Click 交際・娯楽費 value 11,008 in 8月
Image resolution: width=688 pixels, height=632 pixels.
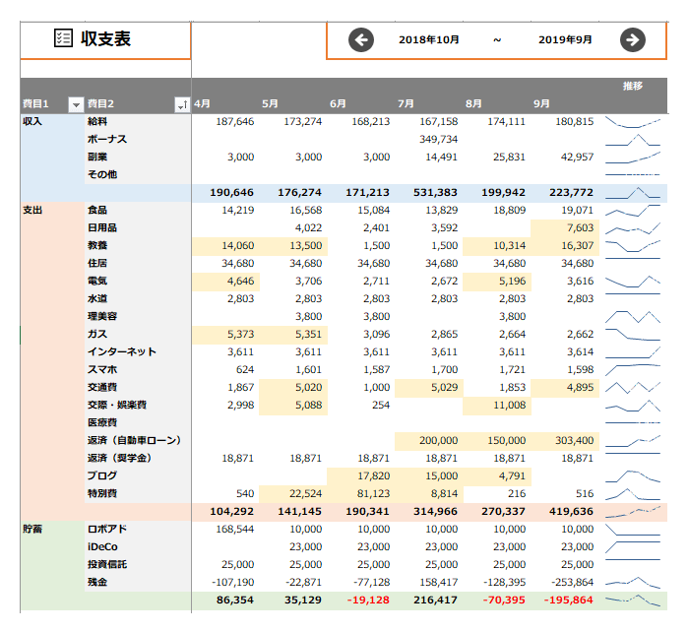point(510,405)
